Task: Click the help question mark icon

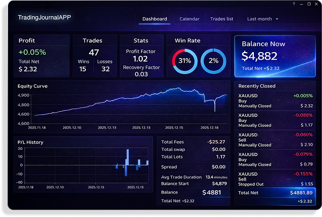Action: (x=294, y=4)
